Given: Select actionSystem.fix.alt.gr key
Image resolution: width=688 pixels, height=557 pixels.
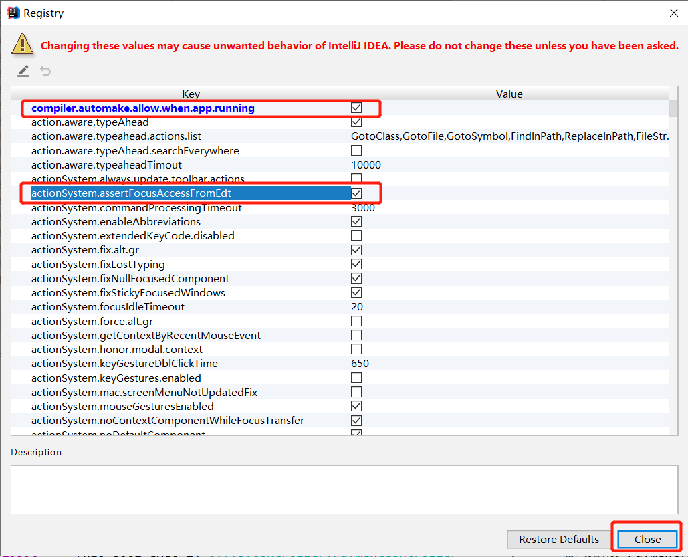Looking at the screenshot, I should point(85,250).
